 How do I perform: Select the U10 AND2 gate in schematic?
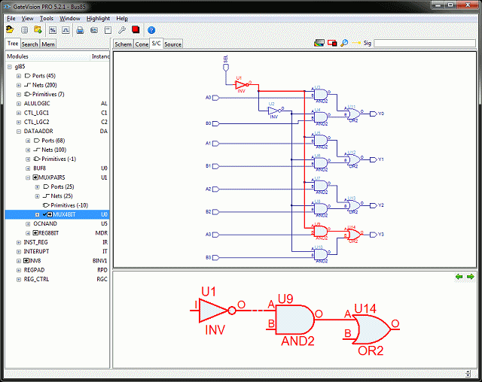pos(321,254)
